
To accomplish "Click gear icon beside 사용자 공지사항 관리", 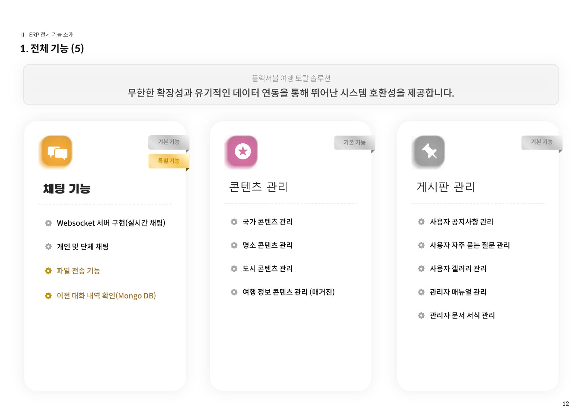I will (x=421, y=222).
